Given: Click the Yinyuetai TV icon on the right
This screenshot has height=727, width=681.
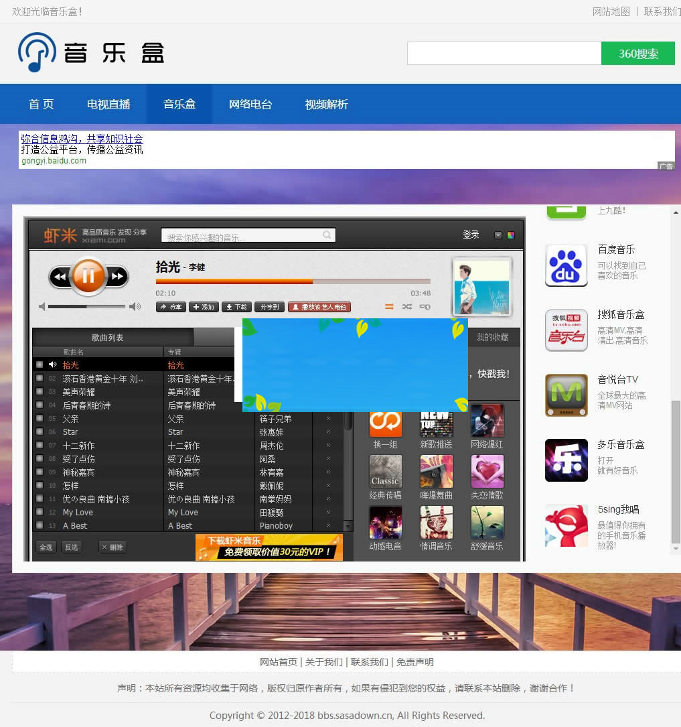Looking at the screenshot, I should [x=566, y=395].
